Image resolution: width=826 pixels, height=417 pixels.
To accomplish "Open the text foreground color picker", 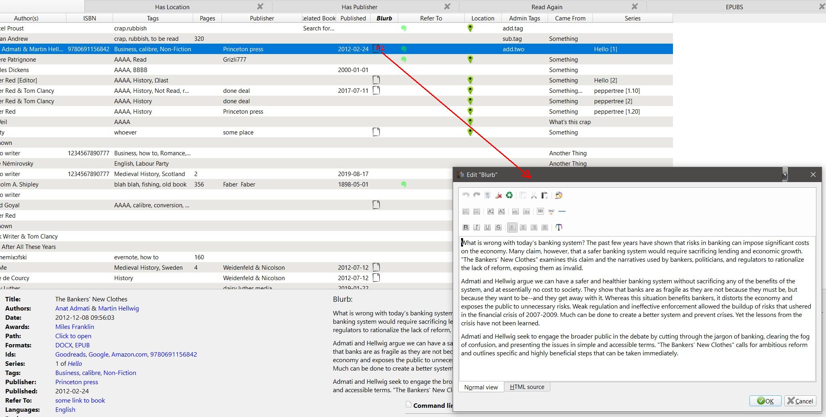I will click(559, 227).
